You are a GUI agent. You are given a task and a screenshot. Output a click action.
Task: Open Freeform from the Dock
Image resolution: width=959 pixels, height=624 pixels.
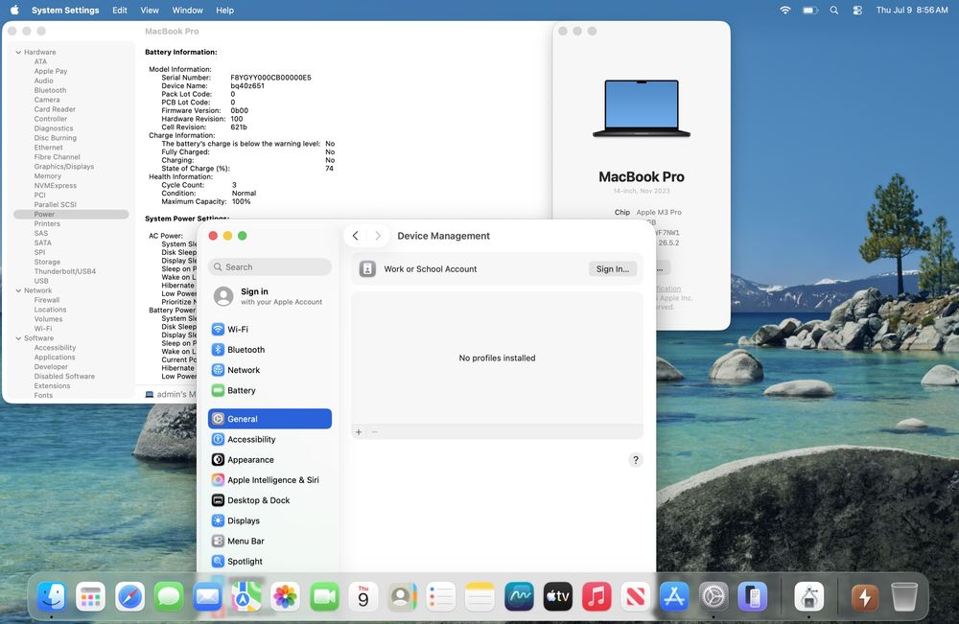click(x=519, y=596)
